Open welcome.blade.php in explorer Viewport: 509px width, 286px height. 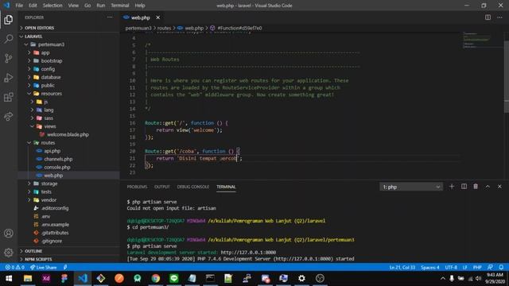tap(69, 134)
